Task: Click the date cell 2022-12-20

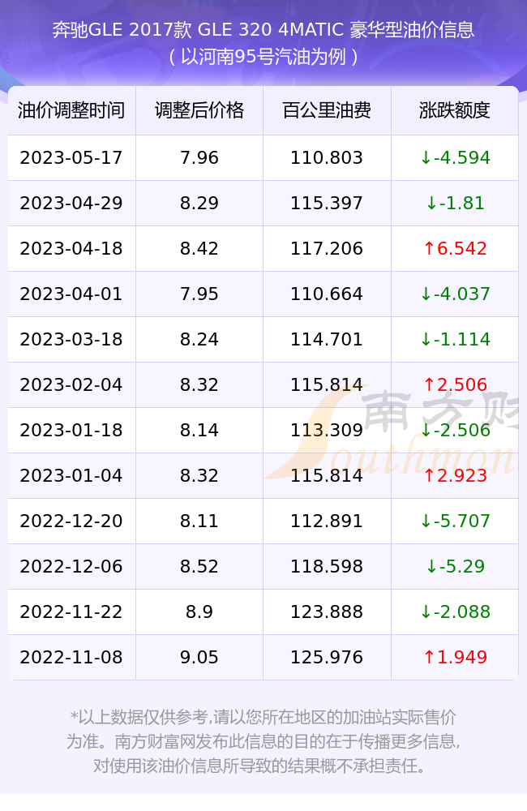Action: [71, 521]
